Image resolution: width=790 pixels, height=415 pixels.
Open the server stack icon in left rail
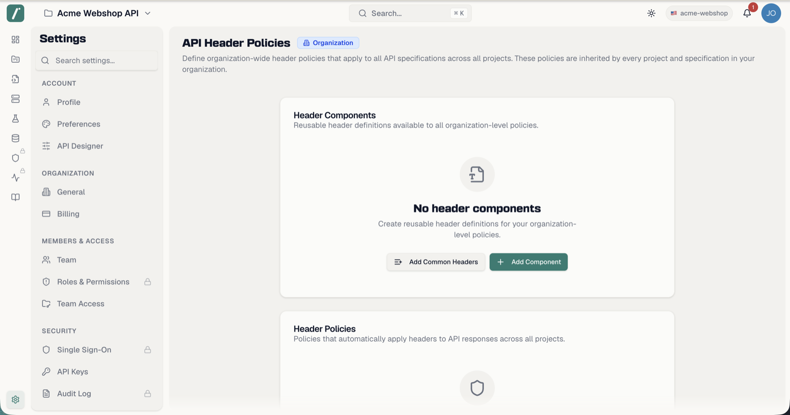point(15,99)
